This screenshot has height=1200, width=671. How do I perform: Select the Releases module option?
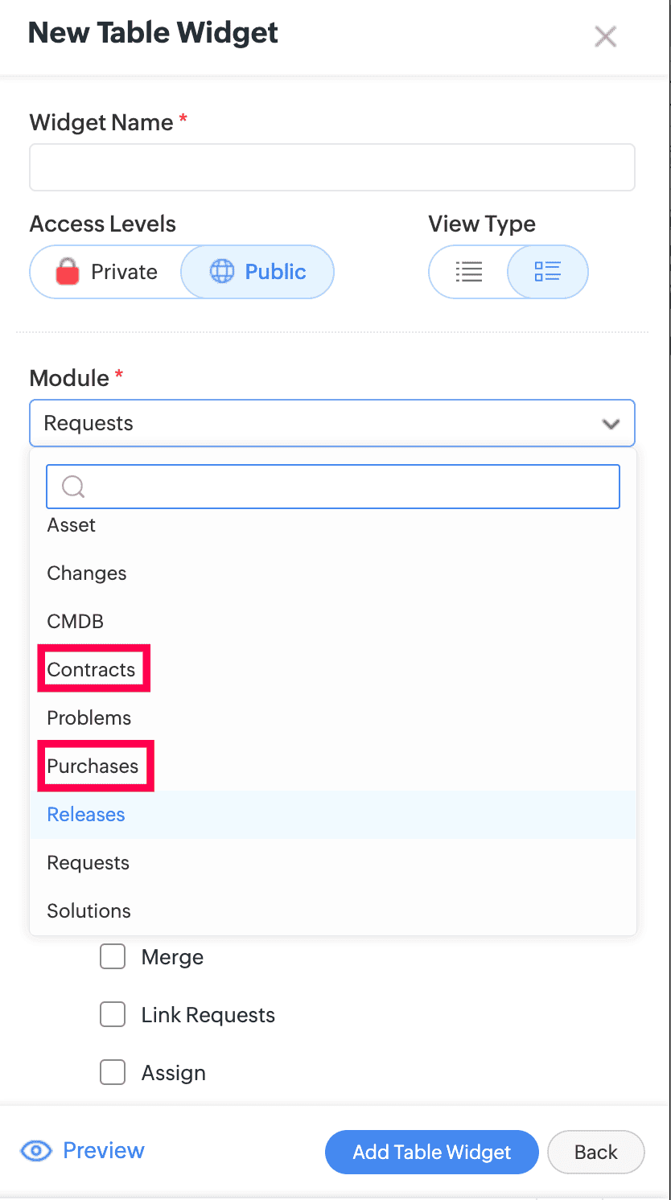[x=86, y=815]
